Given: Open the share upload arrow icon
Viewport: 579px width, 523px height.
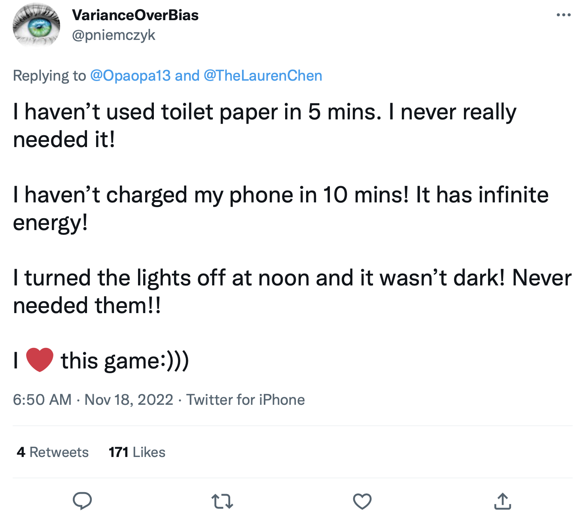Looking at the screenshot, I should (x=502, y=501).
